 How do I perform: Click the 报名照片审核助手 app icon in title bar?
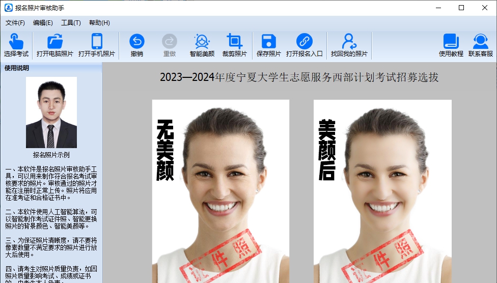pyautogui.click(x=9, y=8)
